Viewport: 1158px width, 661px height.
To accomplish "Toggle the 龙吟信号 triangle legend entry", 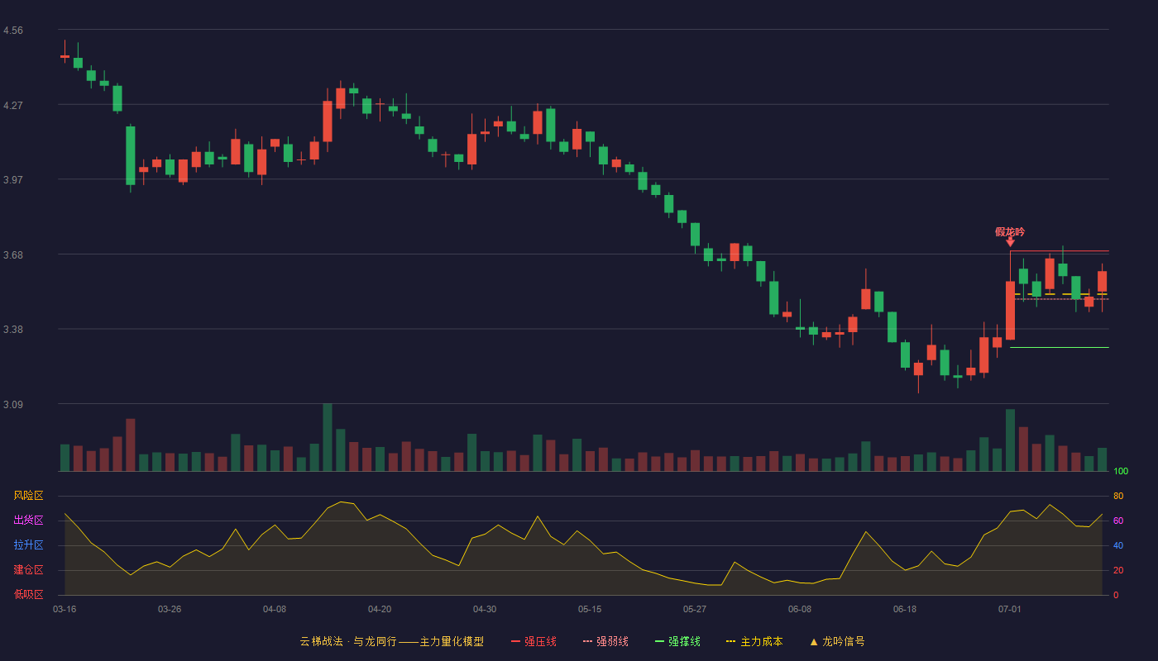I will (837, 641).
